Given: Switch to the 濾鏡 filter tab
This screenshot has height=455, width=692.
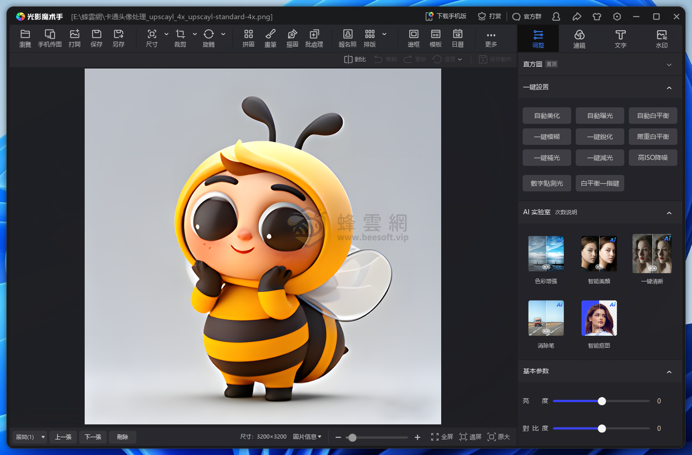Looking at the screenshot, I should [x=579, y=39].
